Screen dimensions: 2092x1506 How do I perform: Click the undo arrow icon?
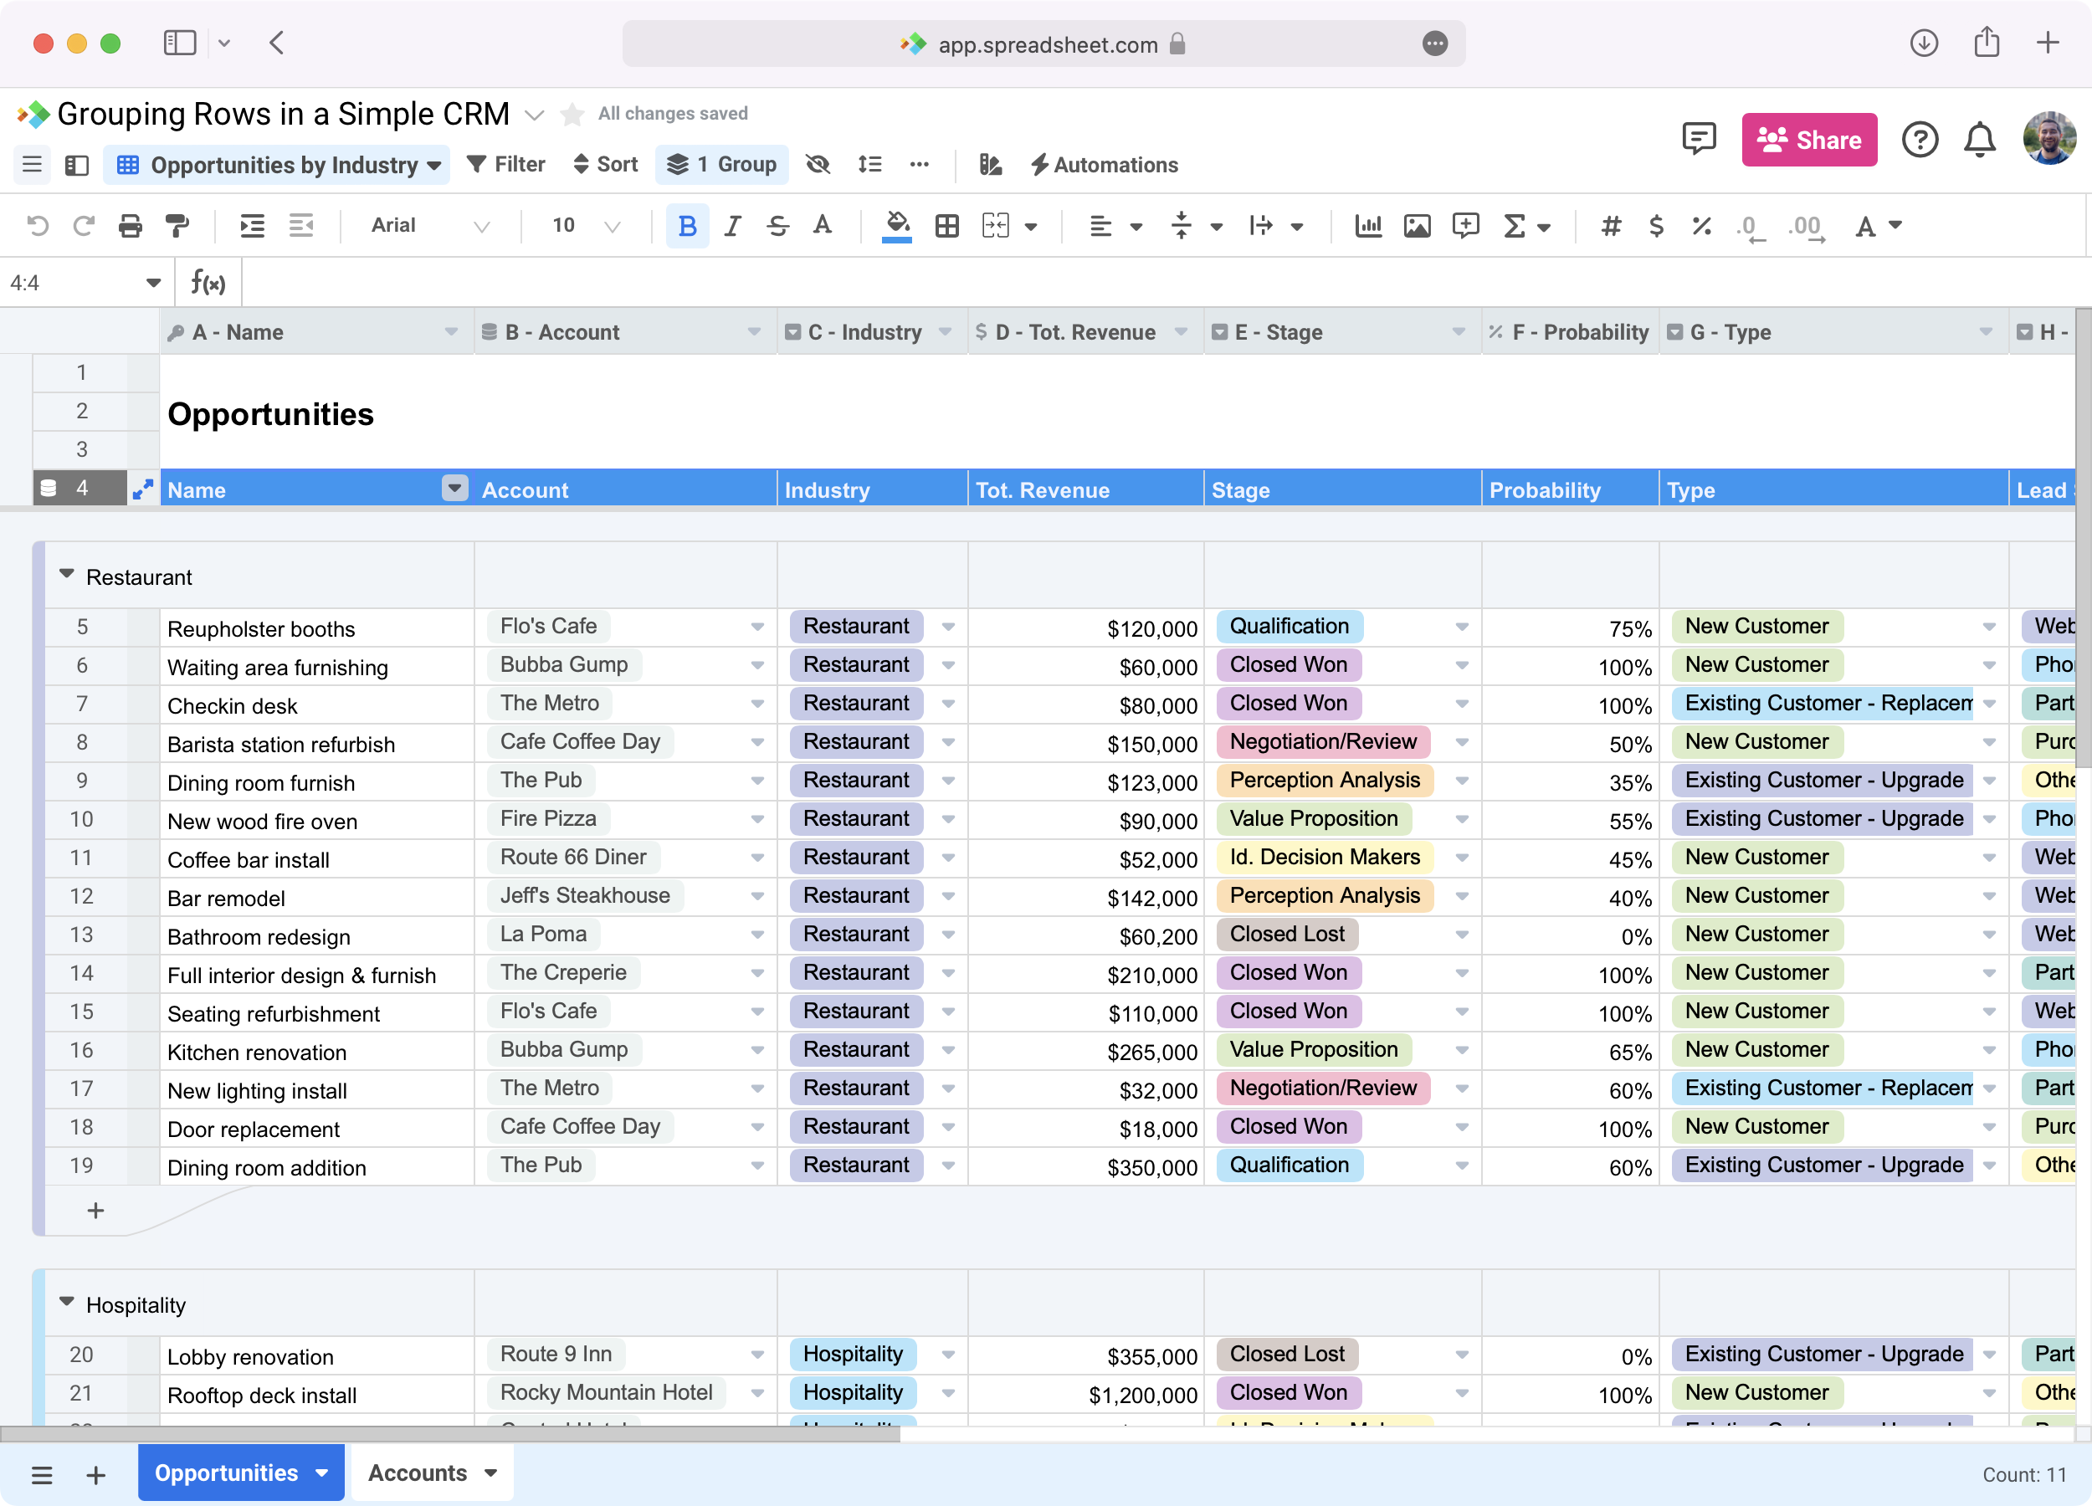click(38, 225)
